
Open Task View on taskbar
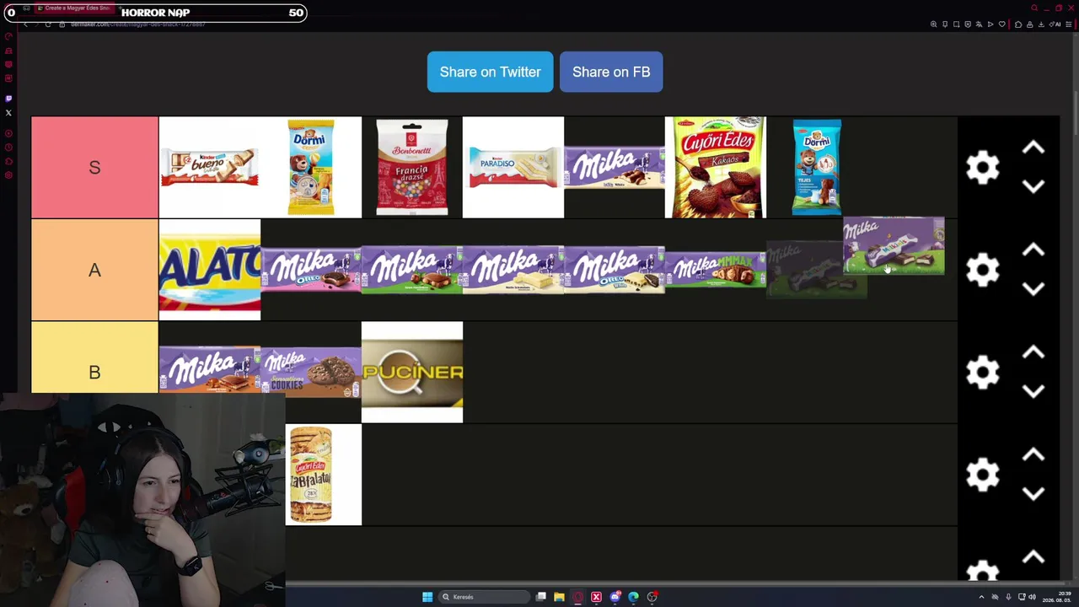click(x=541, y=597)
